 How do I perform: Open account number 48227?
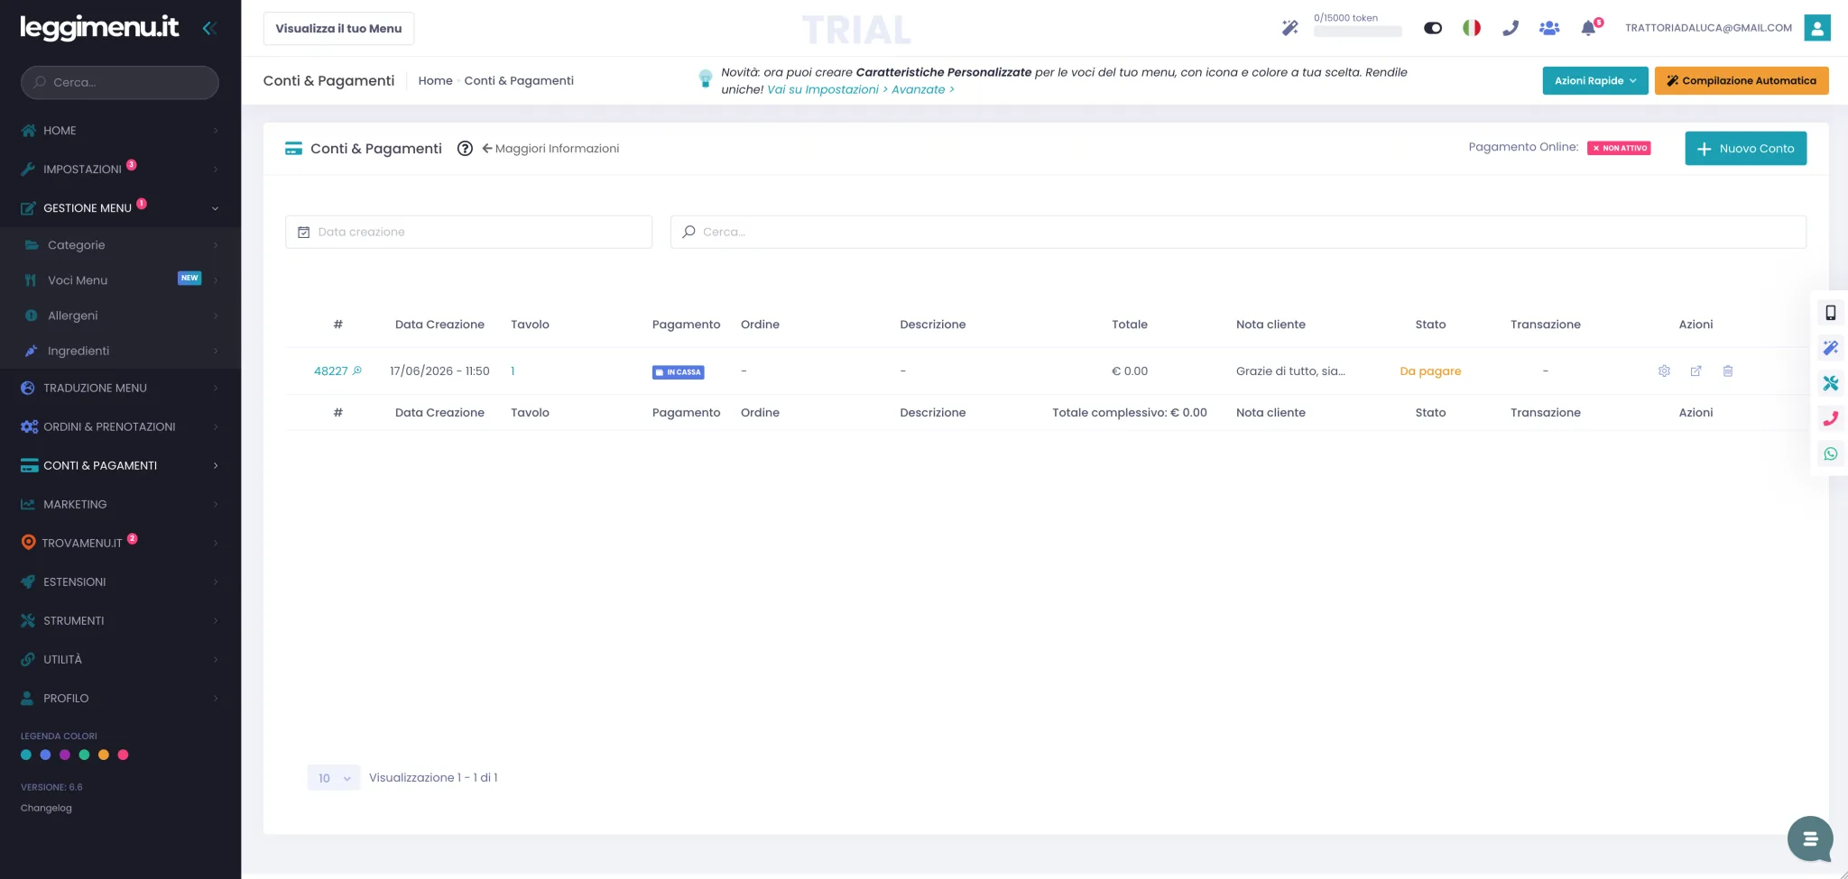point(331,371)
